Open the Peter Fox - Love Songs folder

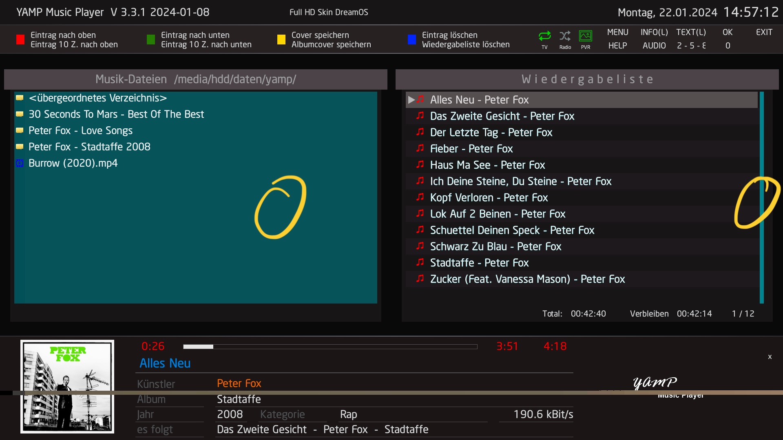80,131
